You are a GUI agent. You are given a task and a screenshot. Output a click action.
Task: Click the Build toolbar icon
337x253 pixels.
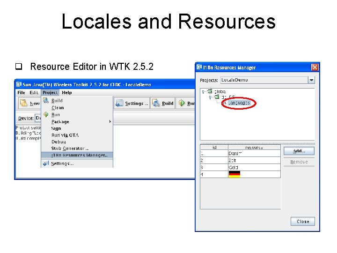156,103
